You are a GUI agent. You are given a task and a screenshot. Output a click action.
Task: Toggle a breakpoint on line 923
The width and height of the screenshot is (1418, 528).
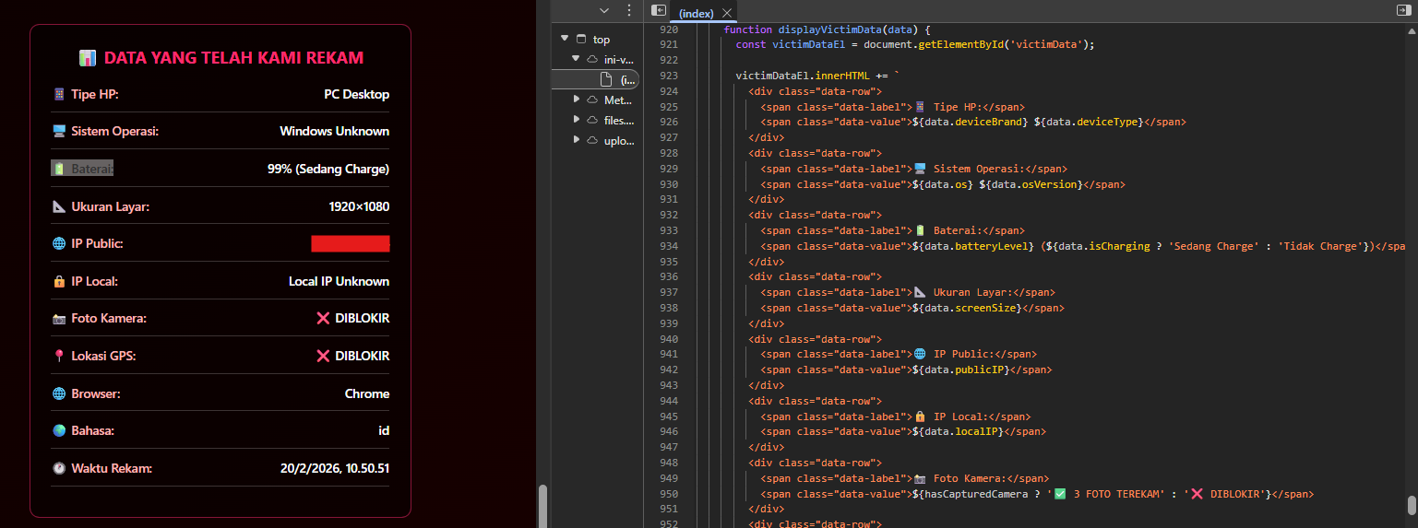(670, 76)
